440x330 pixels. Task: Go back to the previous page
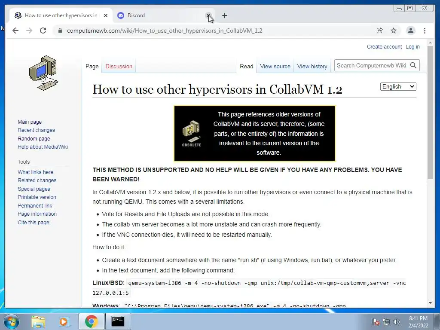(x=15, y=31)
